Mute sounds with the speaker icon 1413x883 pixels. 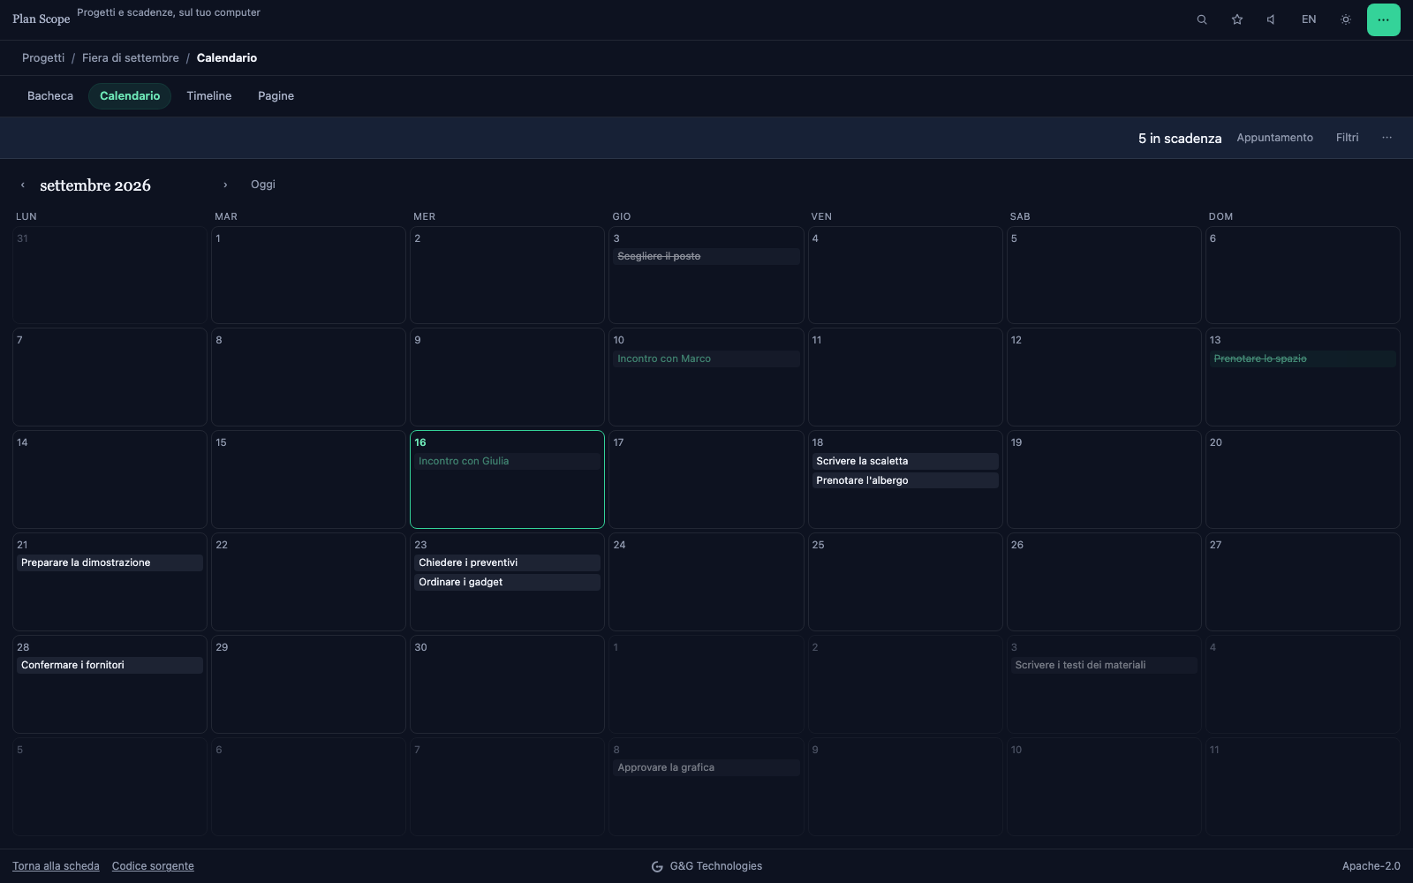point(1272,19)
